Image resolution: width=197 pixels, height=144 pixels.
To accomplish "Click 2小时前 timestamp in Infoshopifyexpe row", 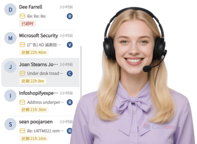I will [66, 93].
